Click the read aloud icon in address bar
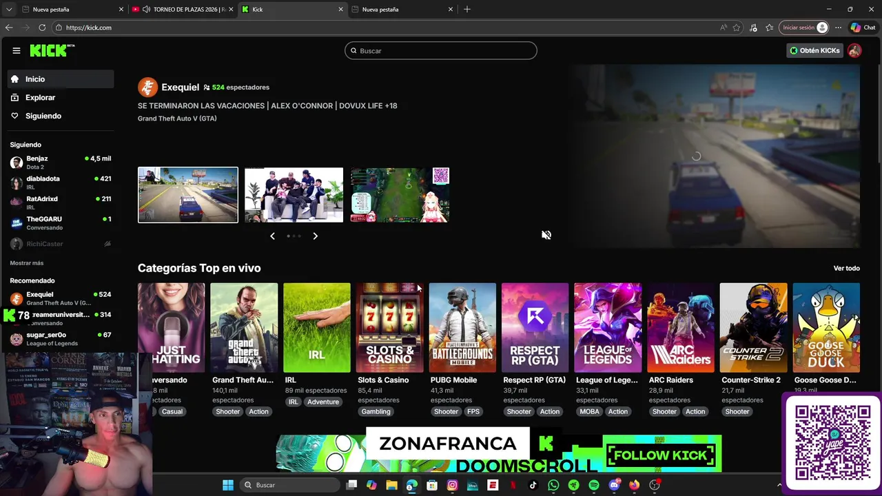The width and height of the screenshot is (882, 496). point(724,28)
